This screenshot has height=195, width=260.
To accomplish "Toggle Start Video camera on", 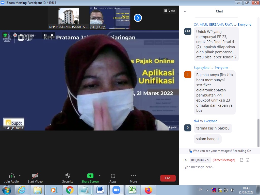I will coord(35,176).
